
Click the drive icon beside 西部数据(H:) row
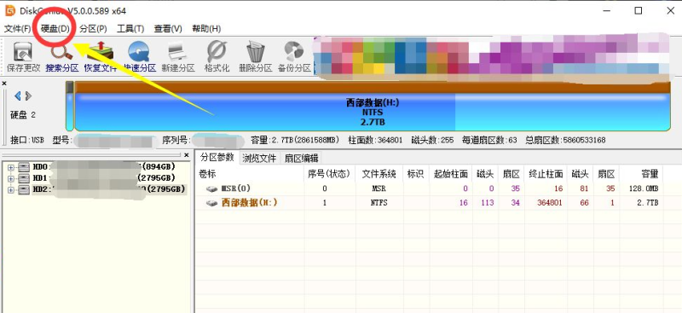point(211,203)
